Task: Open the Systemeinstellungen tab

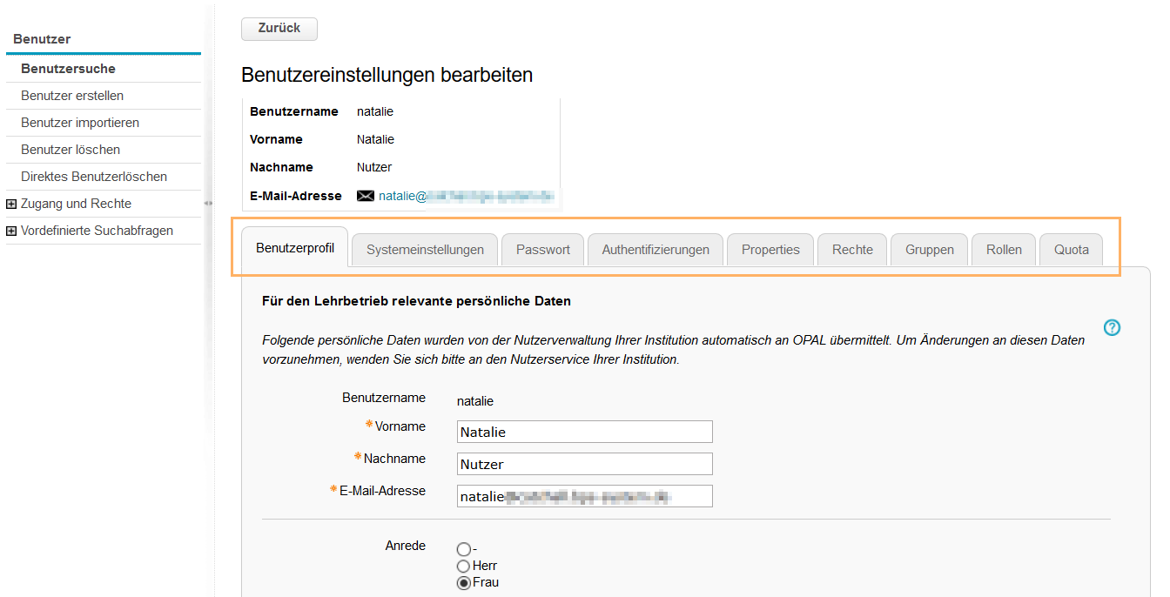Action: [x=424, y=249]
